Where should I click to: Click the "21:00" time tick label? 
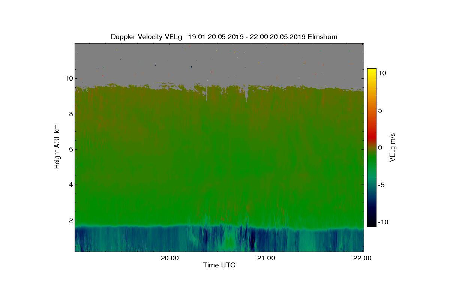coord(266,258)
